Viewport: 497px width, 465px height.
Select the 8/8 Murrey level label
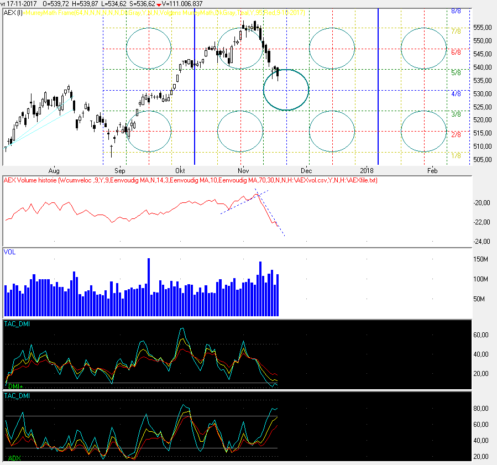[456, 11]
